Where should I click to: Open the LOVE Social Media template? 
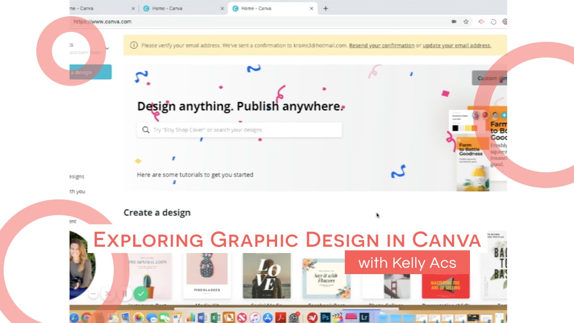coord(266,276)
